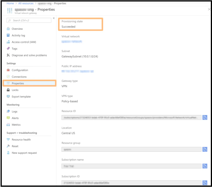
Task: Open the blurred Virtual network link
Action: click(x=72, y=41)
